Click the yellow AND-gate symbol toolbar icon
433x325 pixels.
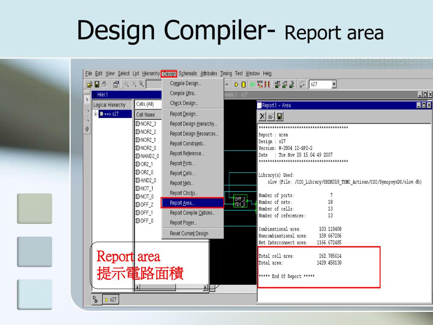236,85
